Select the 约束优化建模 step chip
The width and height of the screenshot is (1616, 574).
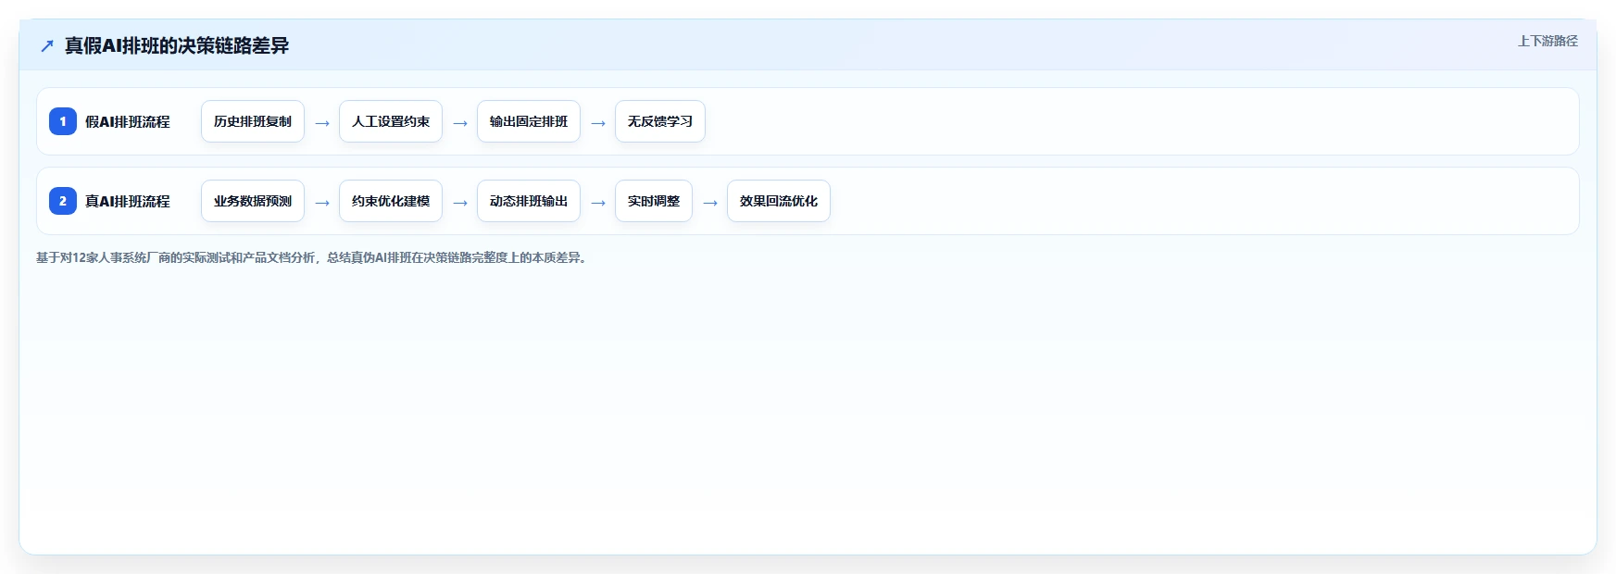pyautogui.click(x=391, y=201)
